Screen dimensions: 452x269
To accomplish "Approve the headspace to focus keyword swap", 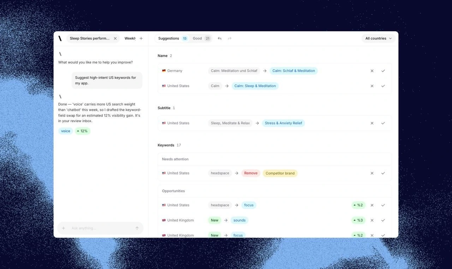I will 383,205.
